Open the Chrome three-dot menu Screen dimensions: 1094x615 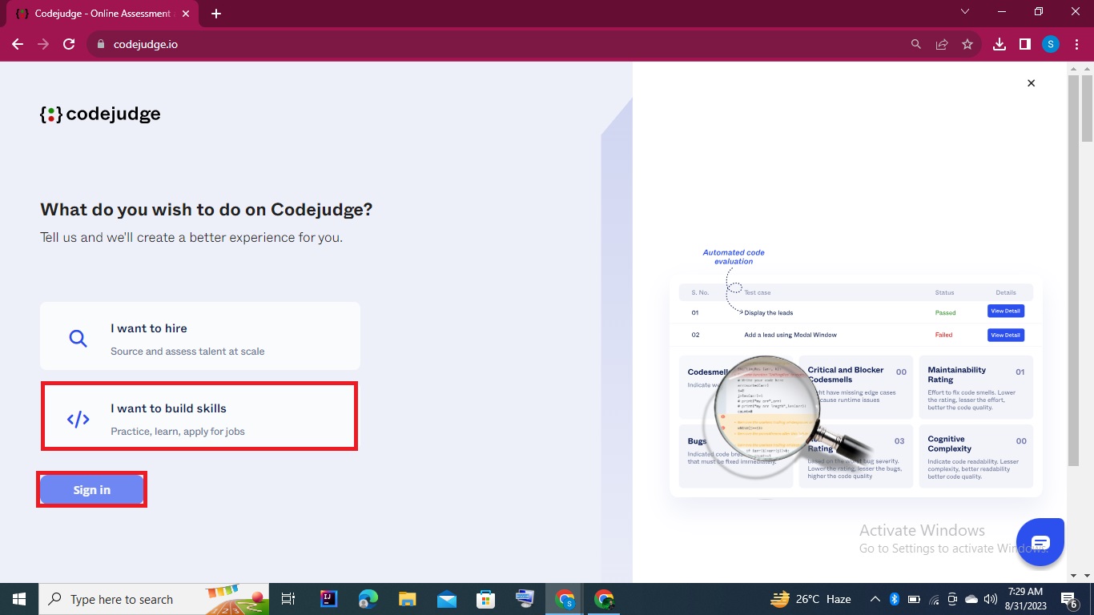coord(1076,45)
